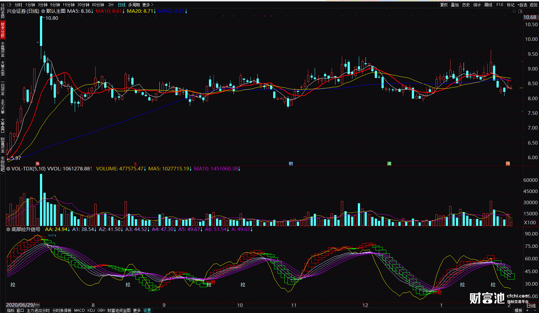Screen dimensions: 539x313
Task: Select the MACD indicator
Action: point(80,310)
